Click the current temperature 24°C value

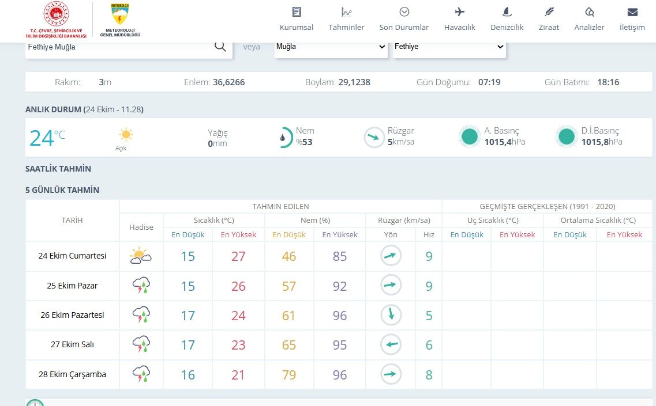pyautogui.click(x=47, y=138)
